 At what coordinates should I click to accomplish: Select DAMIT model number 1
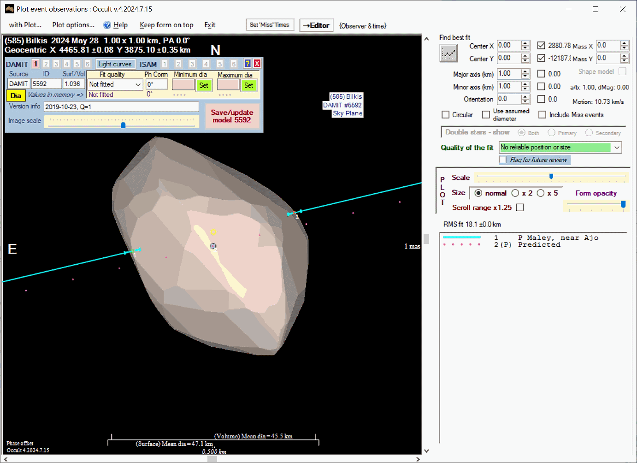click(x=35, y=64)
